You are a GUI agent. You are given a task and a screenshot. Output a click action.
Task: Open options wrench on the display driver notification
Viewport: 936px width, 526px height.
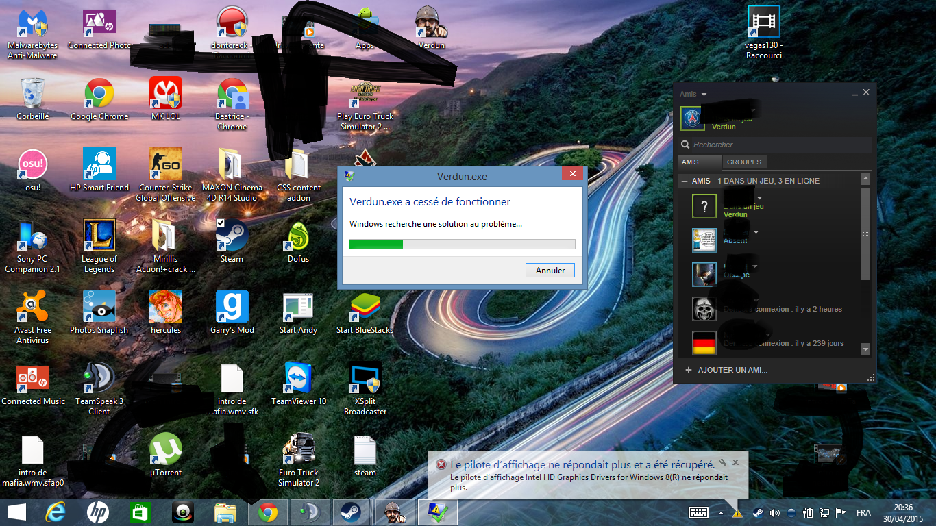tap(722, 462)
